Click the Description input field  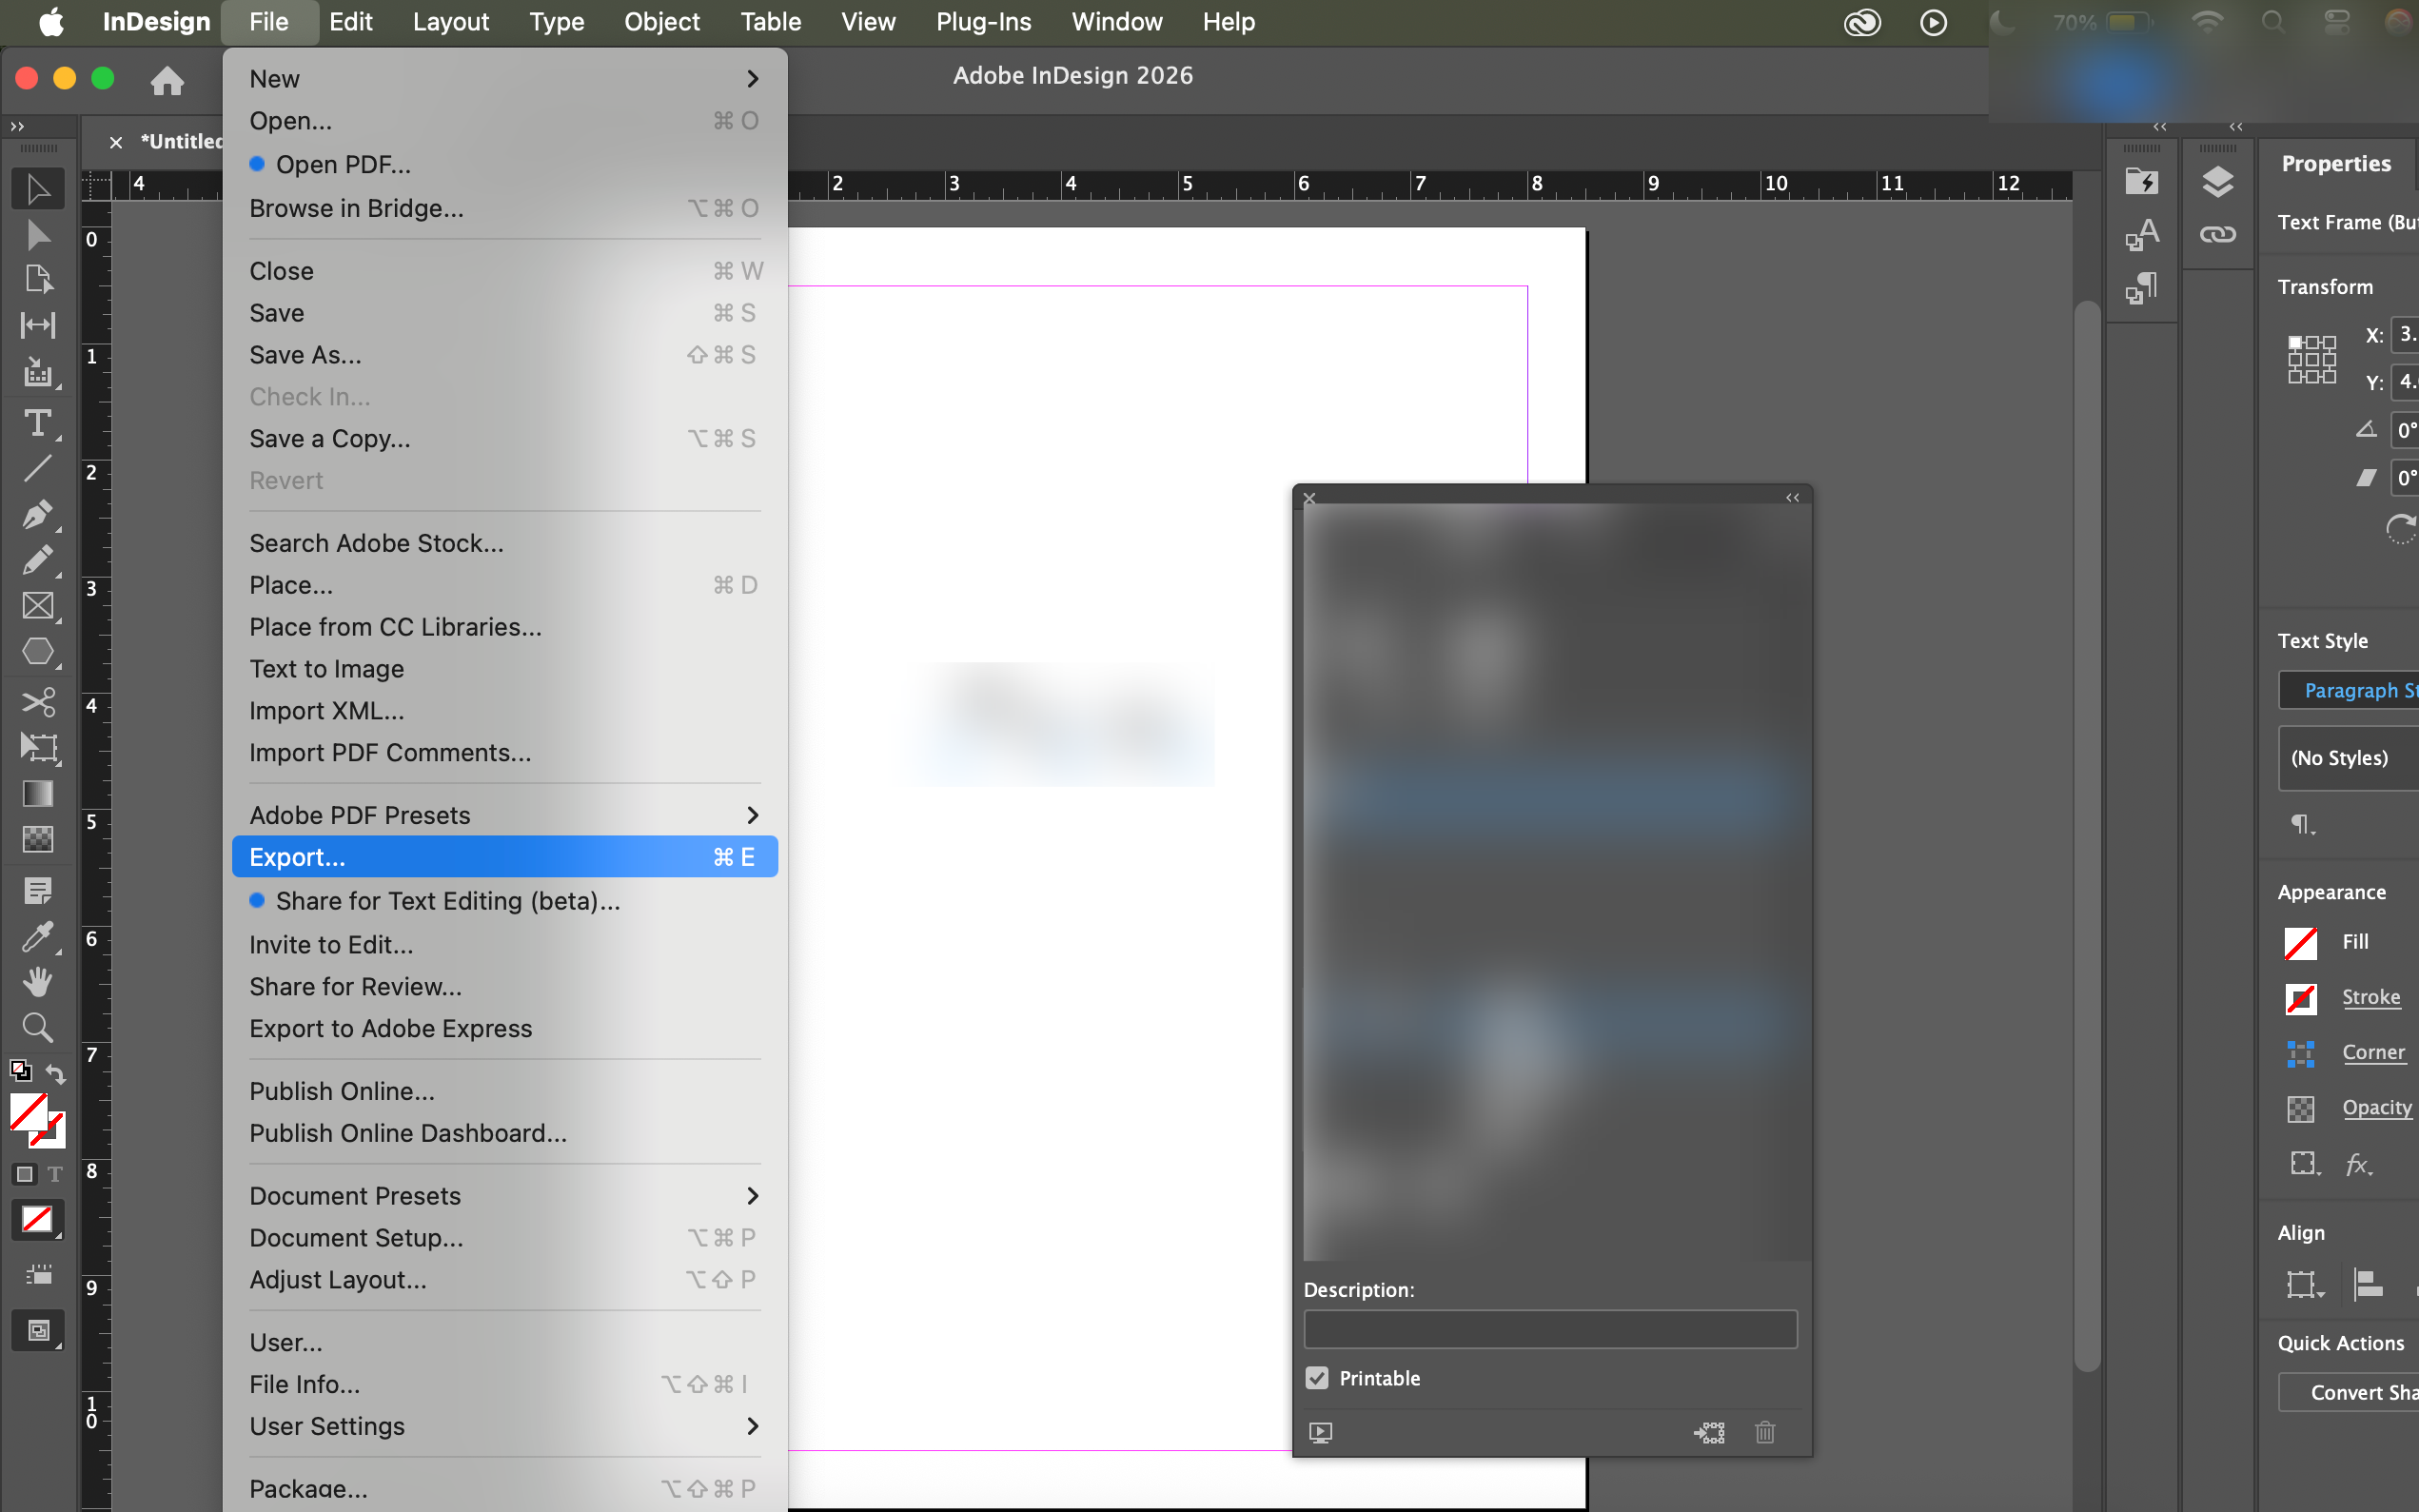pyautogui.click(x=1550, y=1329)
